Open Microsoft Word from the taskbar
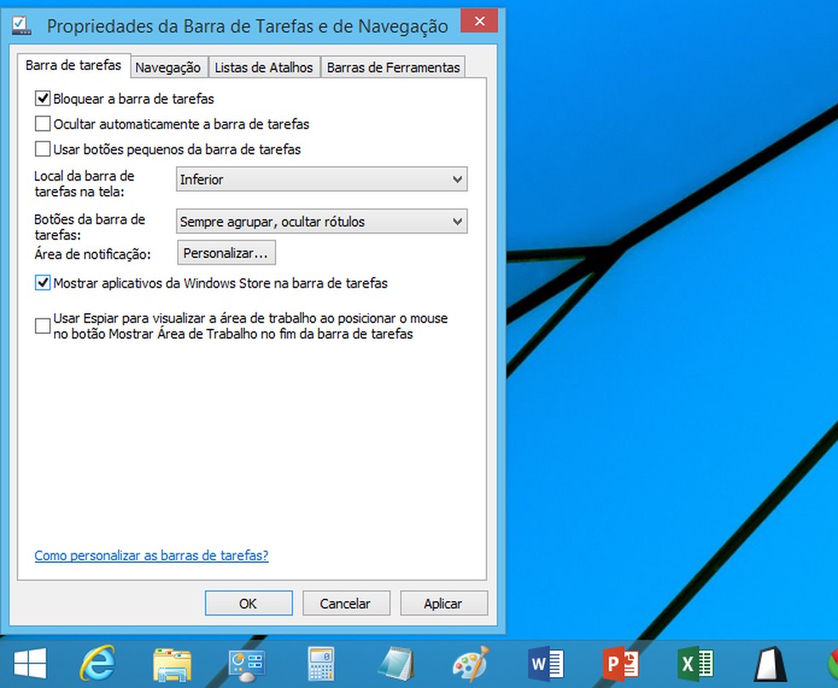Viewport: 838px width, 688px height. (x=546, y=663)
